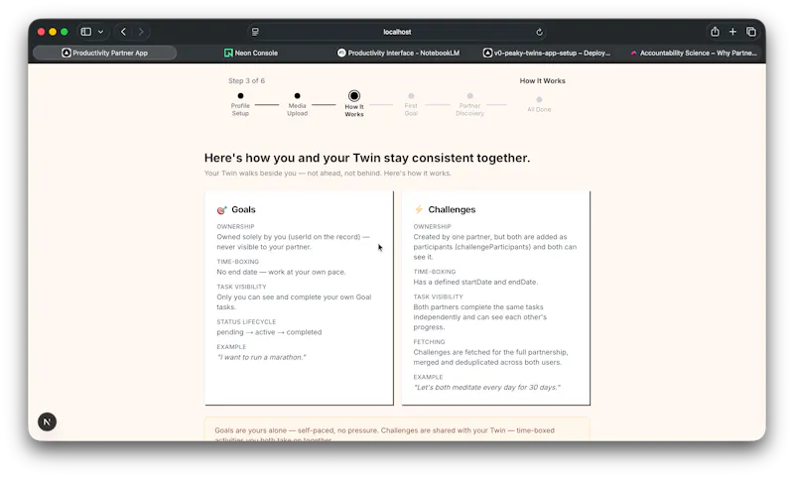Click the Challenges lightning bolt icon
The width and height of the screenshot is (794, 478).
pyautogui.click(x=419, y=209)
